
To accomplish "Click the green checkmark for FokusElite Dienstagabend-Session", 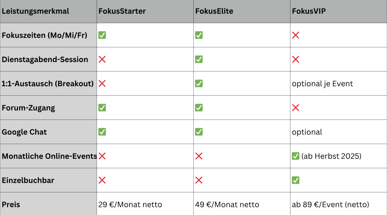I will point(199,59).
